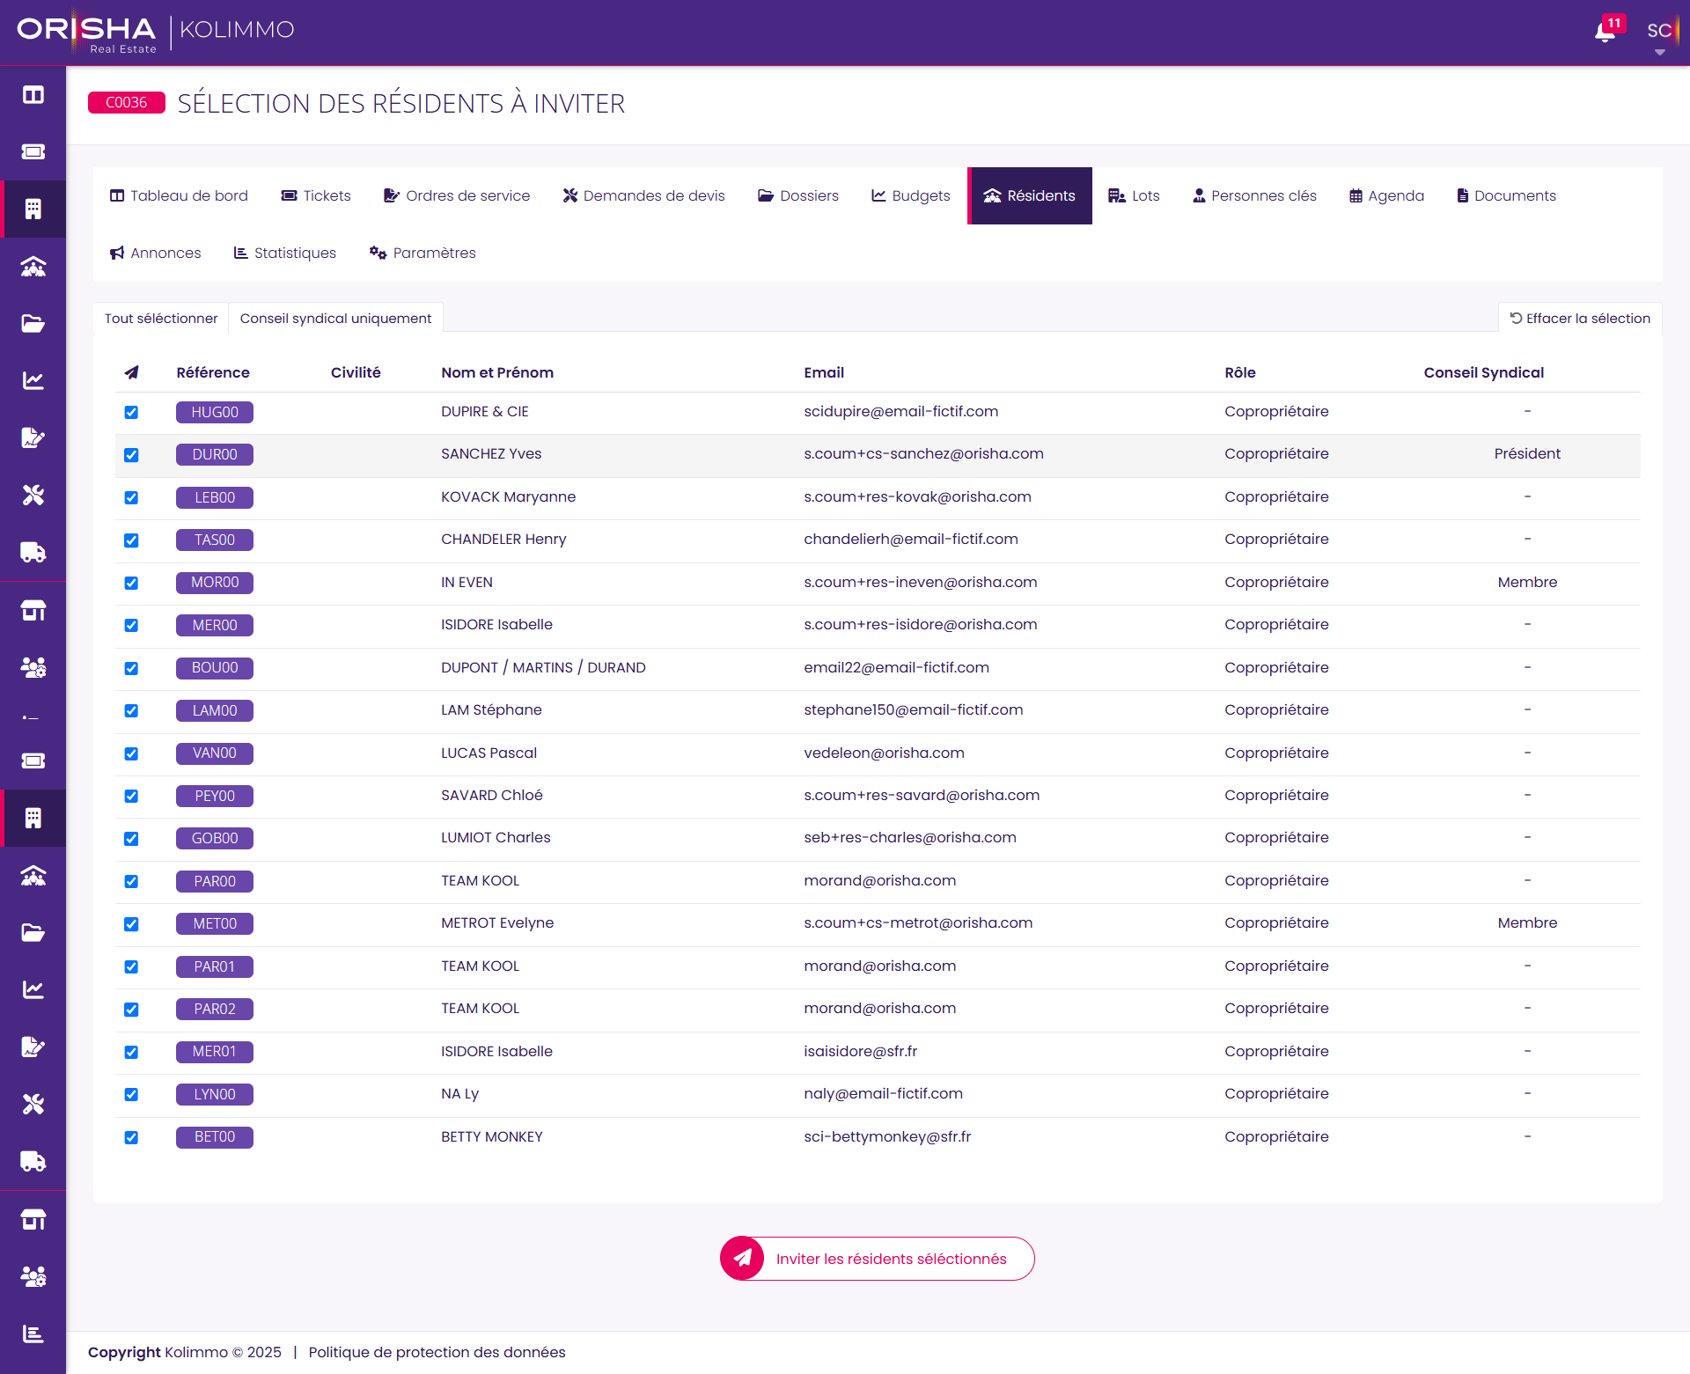Open the notifications bell icon
The image size is (1690, 1374).
pyautogui.click(x=1605, y=33)
